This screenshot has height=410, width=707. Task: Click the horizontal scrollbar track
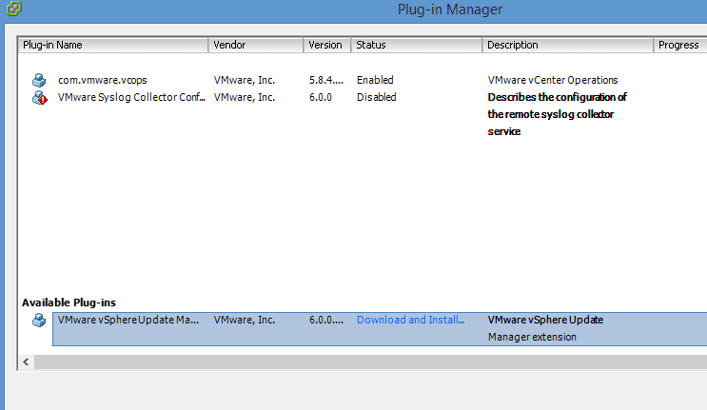click(371, 361)
